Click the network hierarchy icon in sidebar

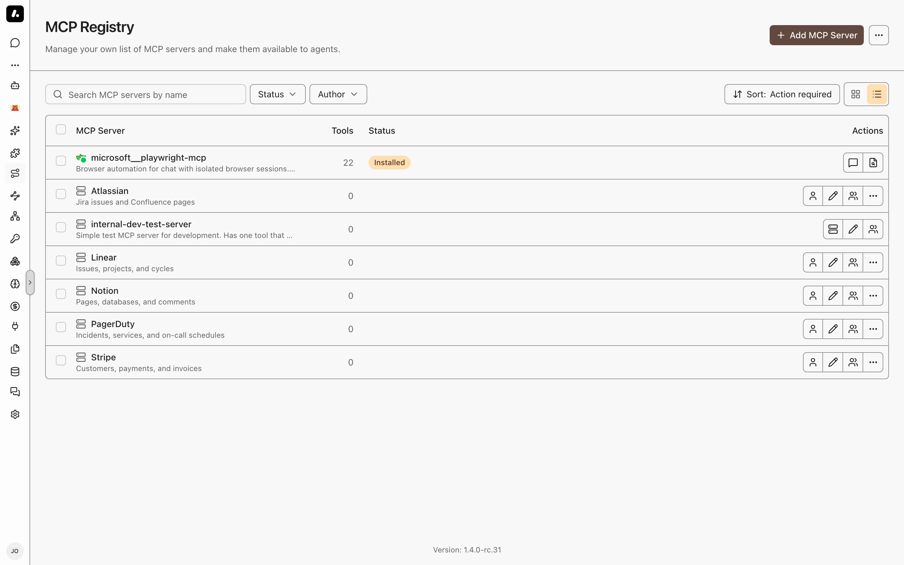15,216
